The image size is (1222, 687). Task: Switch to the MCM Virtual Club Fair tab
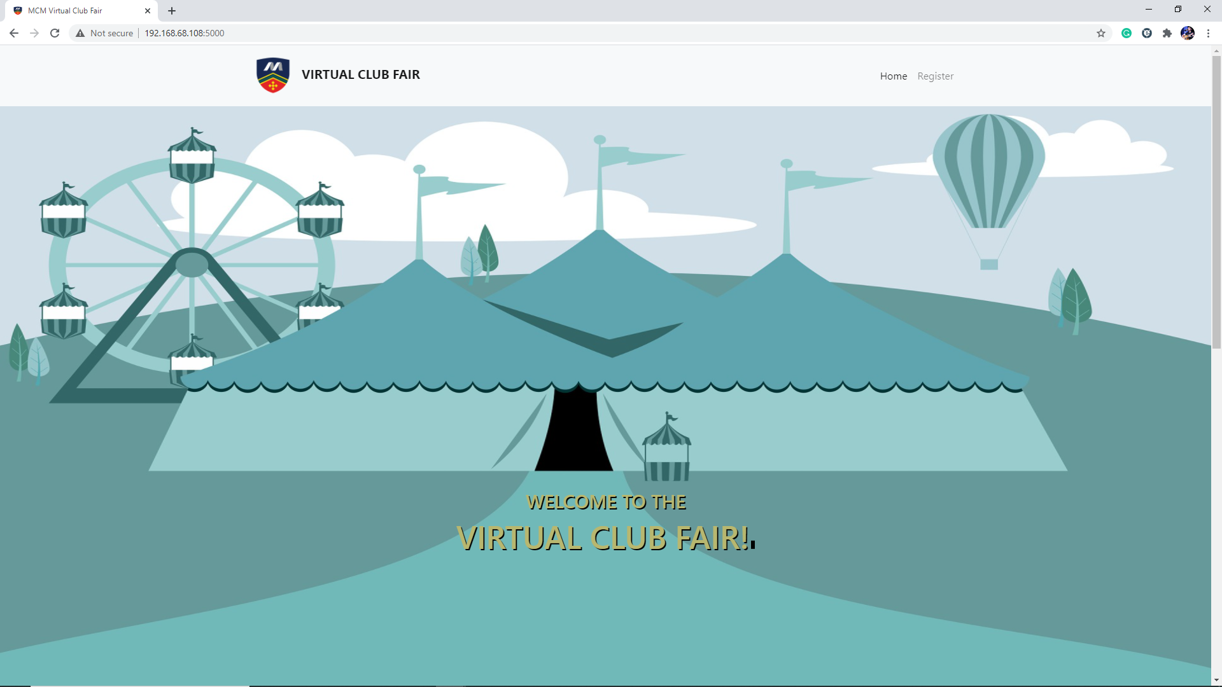(x=76, y=10)
